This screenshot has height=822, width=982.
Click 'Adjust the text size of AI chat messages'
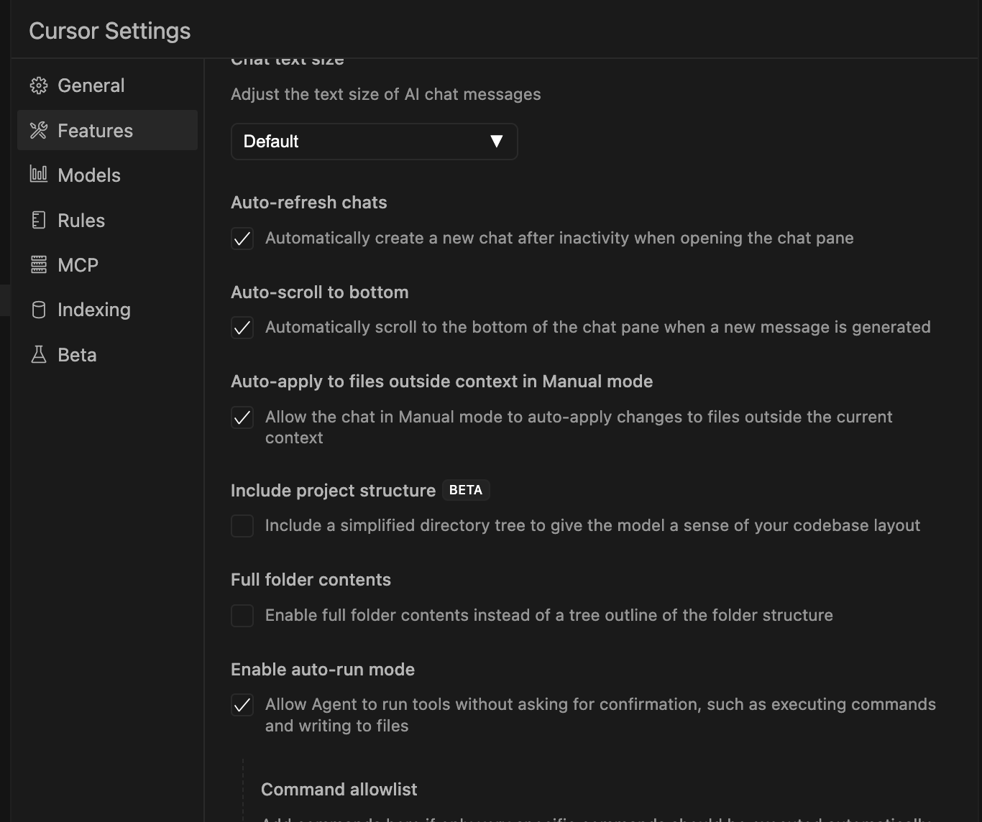point(385,94)
